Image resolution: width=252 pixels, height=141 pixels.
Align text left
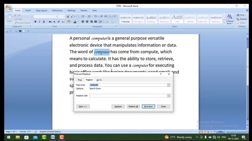point(83,22)
